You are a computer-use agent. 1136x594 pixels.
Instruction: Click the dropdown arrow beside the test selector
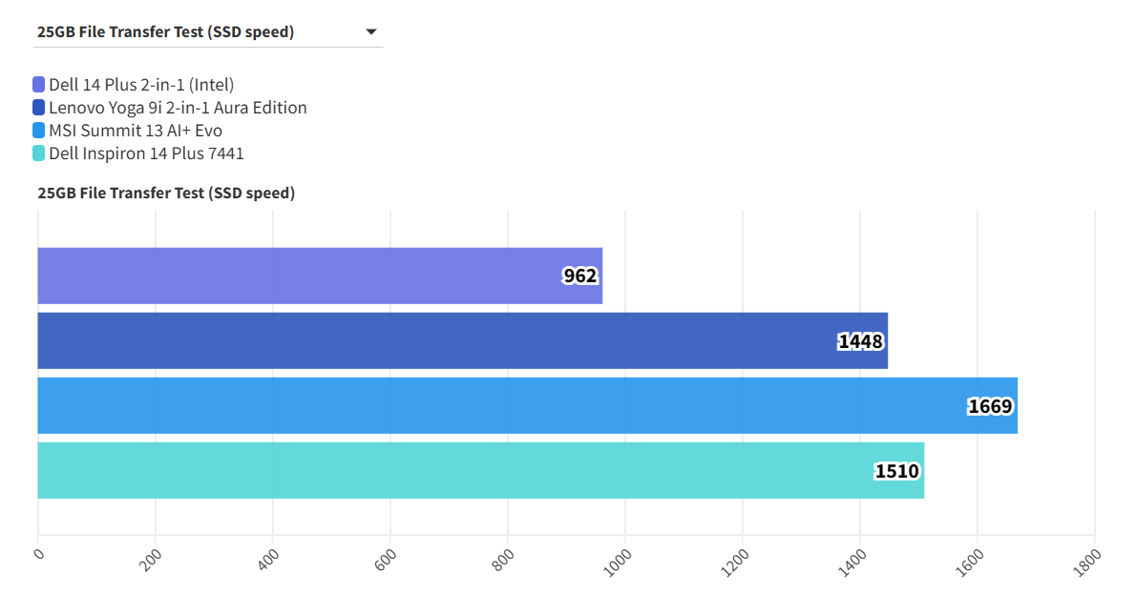371,32
